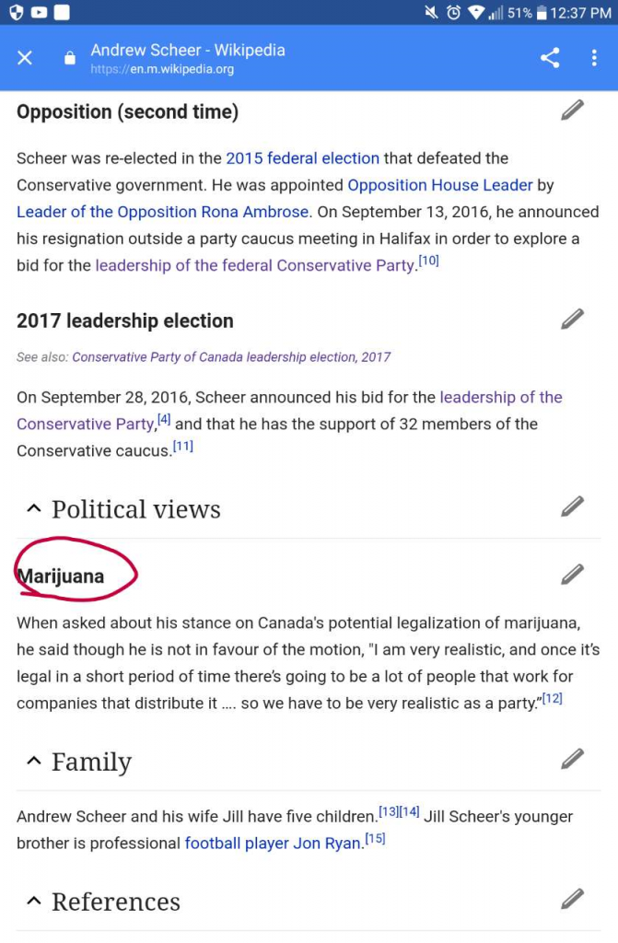This screenshot has height=943, width=618.
Task: Close the Chrome custom tab
Action: 25,58
